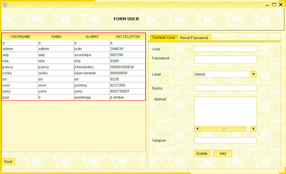Click the jashbaj address cell
The height and width of the screenshot is (174, 286).
[92, 85]
